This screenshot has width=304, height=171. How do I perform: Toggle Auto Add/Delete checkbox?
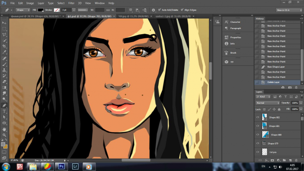[x=160, y=10]
